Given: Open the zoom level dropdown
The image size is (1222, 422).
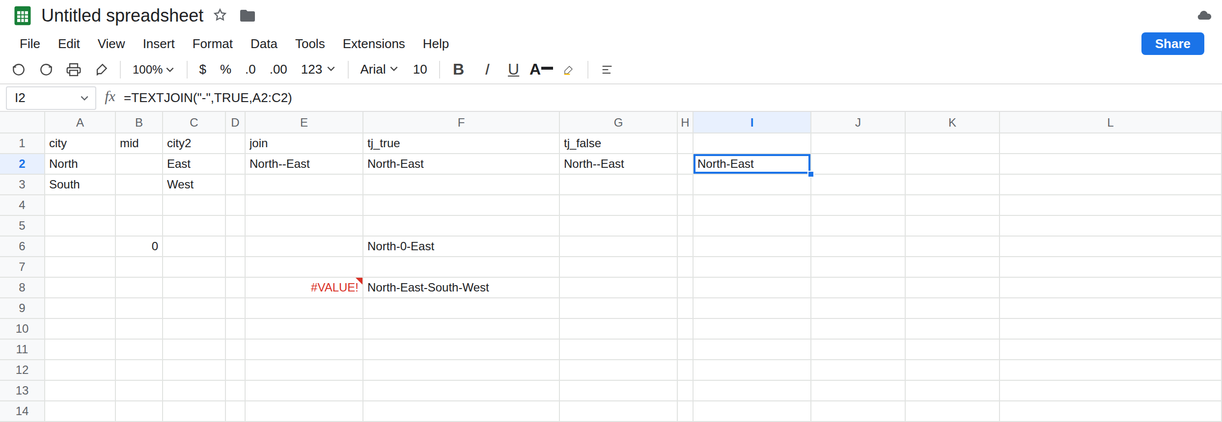Looking at the screenshot, I should 153,70.
